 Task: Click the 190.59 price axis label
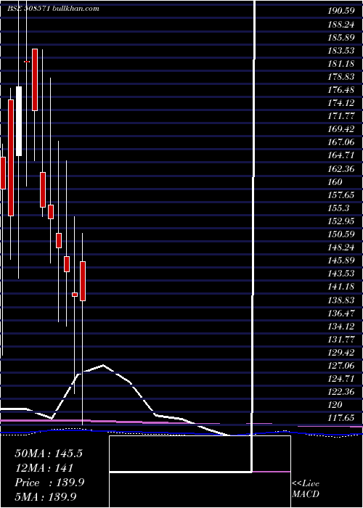click(340, 12)
